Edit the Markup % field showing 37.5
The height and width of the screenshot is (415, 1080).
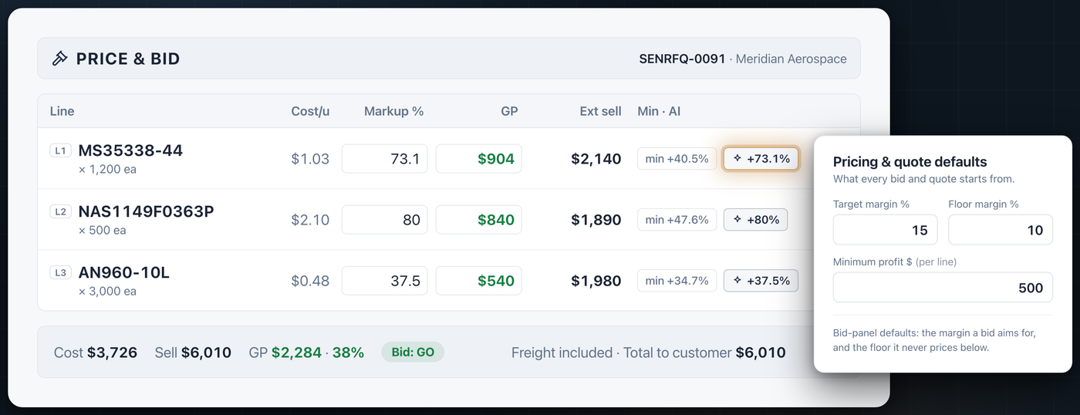click(384, 281)
